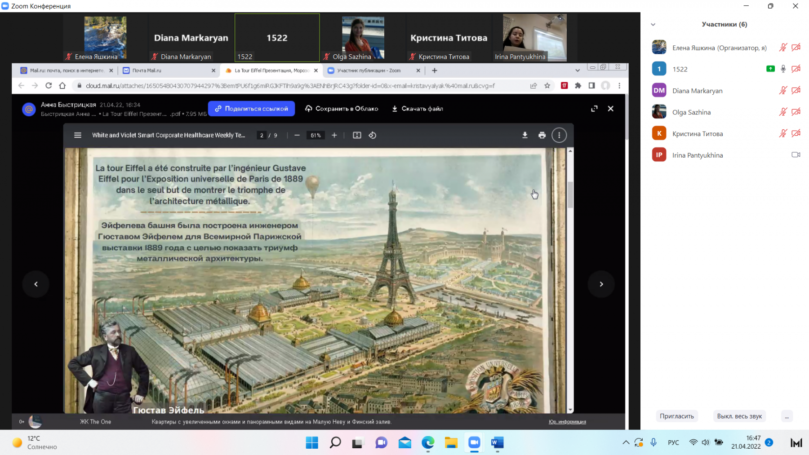Go to the previous attachment slide arrow
Screen dimensions: 809x455
(x=36, y=284)
